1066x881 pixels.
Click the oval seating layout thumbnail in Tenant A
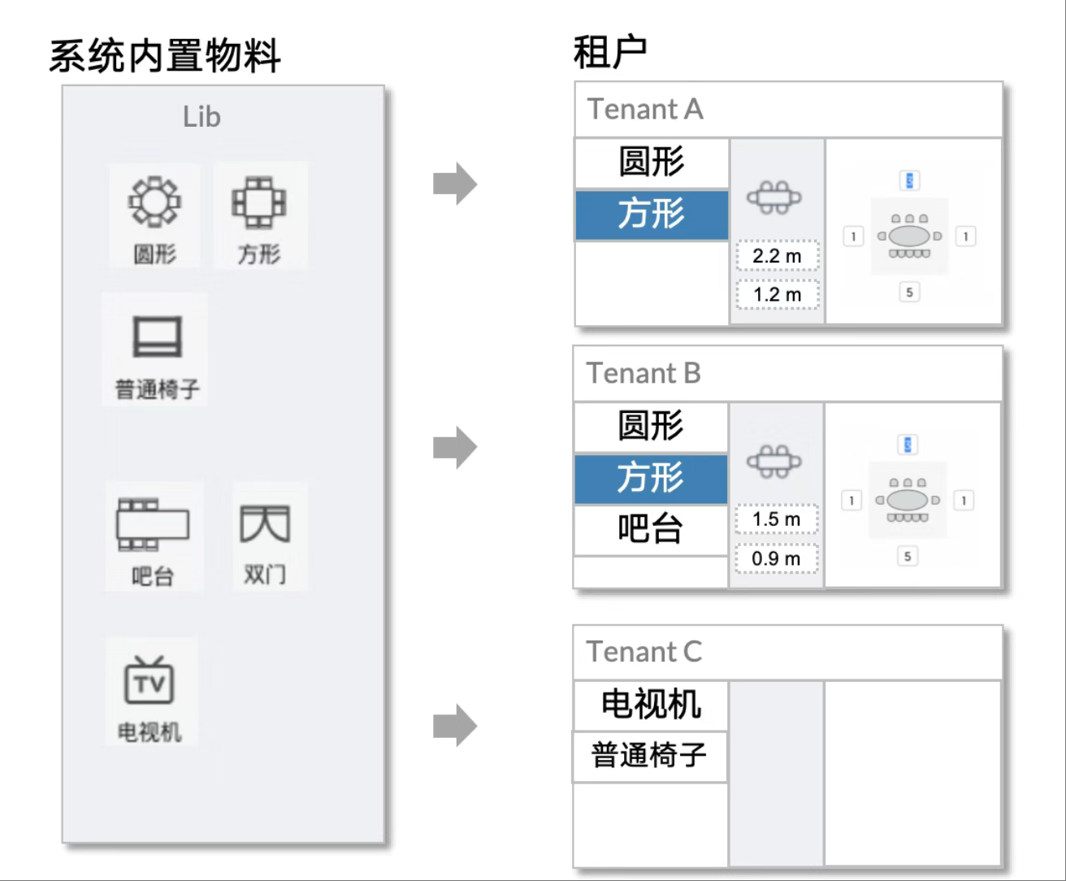[910, 236]
